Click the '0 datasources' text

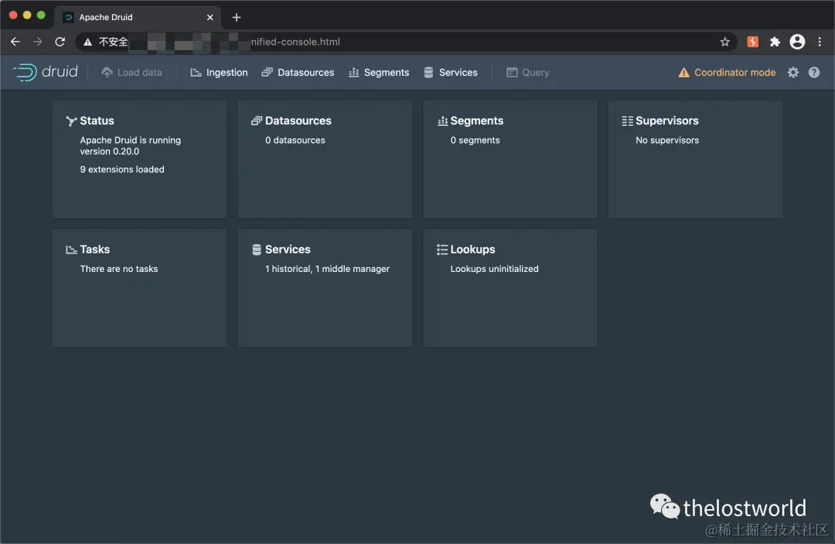(x=295, y=141)
